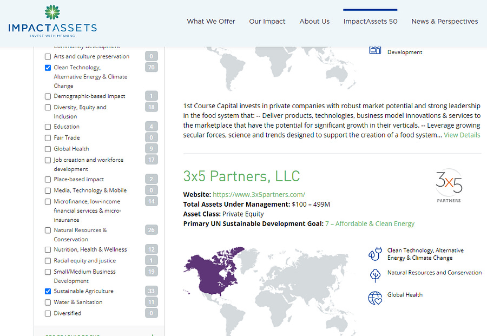Tick the Fair Trade checkbox
The image size is (487, 336).
48,138
